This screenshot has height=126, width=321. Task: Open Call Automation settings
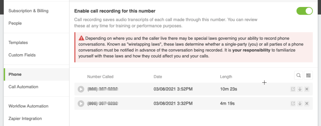point(23,87)
